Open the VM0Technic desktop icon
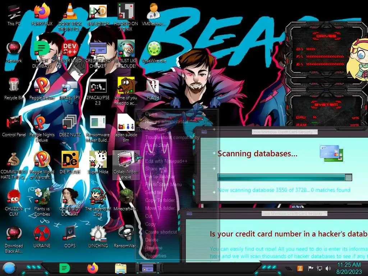This screenshot has height=276, width=368. pos(154,14)
